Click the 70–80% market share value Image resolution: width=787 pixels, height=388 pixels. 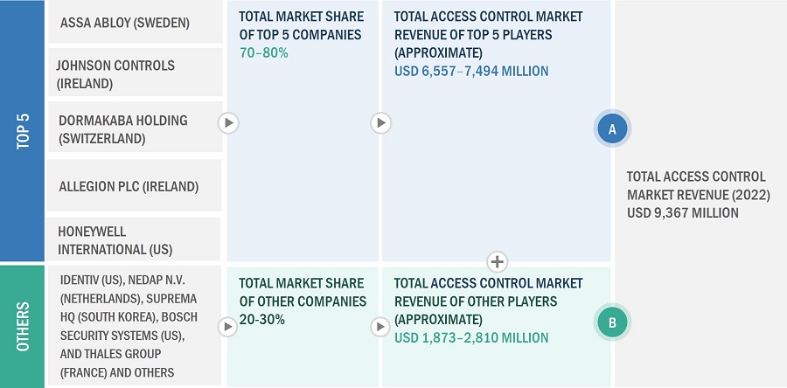click(263, 52)
